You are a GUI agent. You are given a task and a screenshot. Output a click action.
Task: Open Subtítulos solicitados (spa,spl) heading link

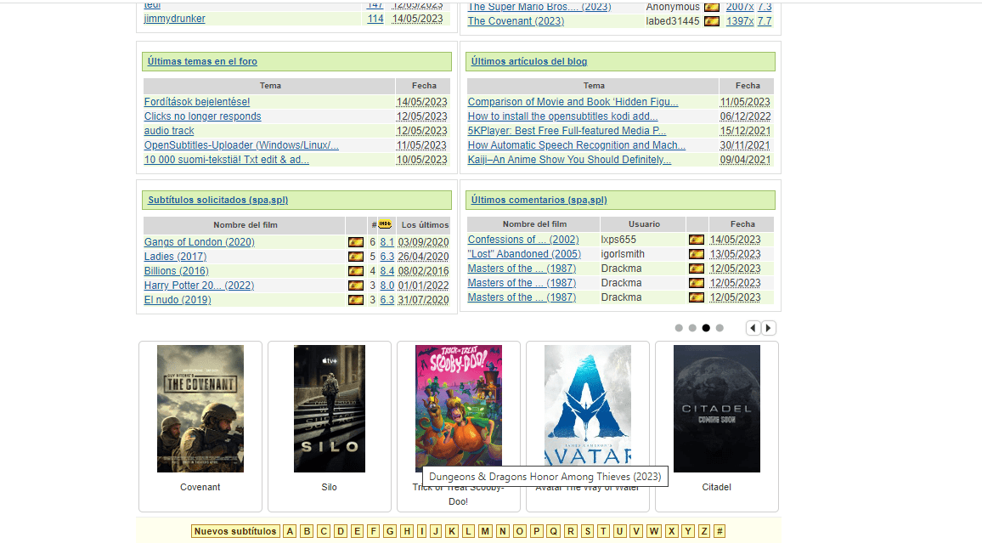point(217,200)
